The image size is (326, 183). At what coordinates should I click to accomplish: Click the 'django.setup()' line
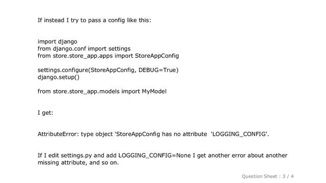point(59,77)
